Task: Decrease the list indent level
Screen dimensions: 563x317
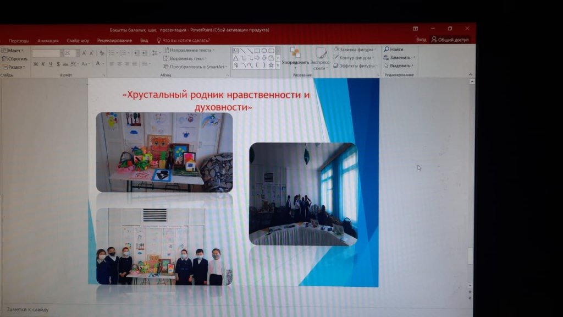Action: (137, 53)
